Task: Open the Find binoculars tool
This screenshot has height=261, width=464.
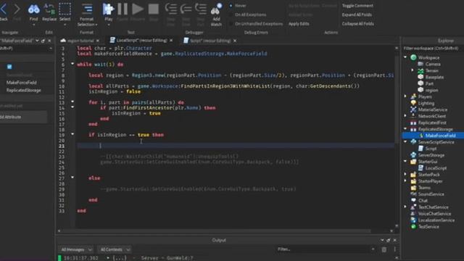Action: (x=34, y=9)
